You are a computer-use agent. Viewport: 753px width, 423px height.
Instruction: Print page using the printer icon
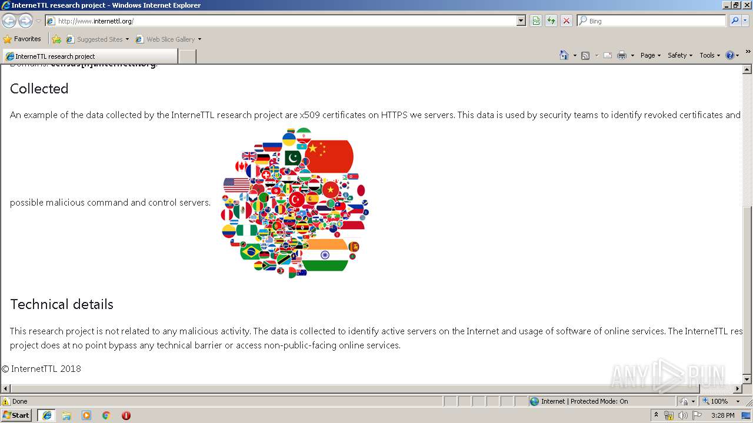(x=622, y=55)
